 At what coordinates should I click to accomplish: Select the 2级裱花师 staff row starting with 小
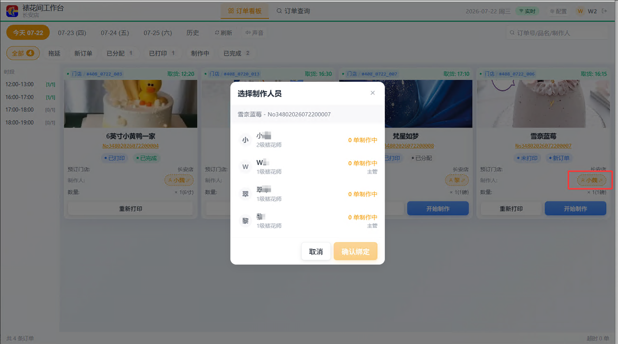point(307,140)
